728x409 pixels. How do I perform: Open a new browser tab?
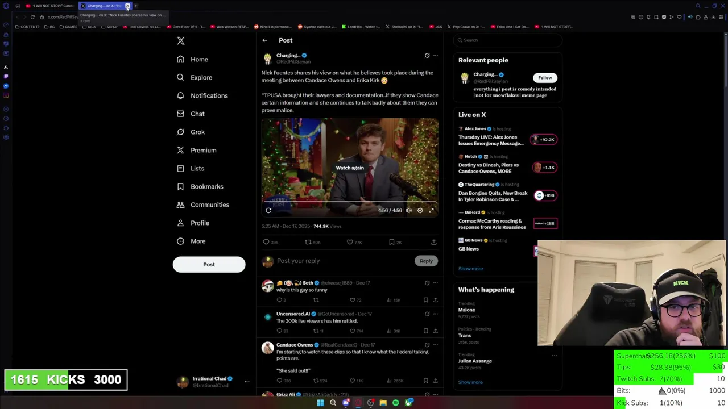(136, 6)
